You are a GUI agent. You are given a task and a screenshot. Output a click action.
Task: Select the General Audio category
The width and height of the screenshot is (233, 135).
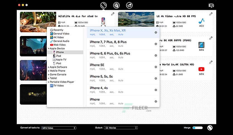click(60, 41)
